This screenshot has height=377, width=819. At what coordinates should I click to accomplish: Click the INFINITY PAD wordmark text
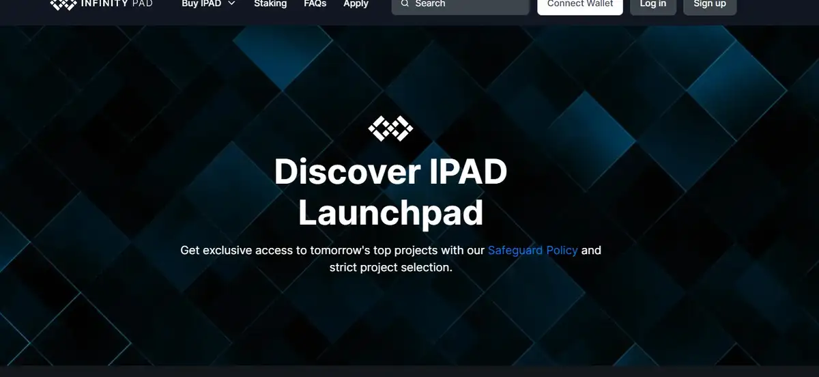click(x=117, y=4)
